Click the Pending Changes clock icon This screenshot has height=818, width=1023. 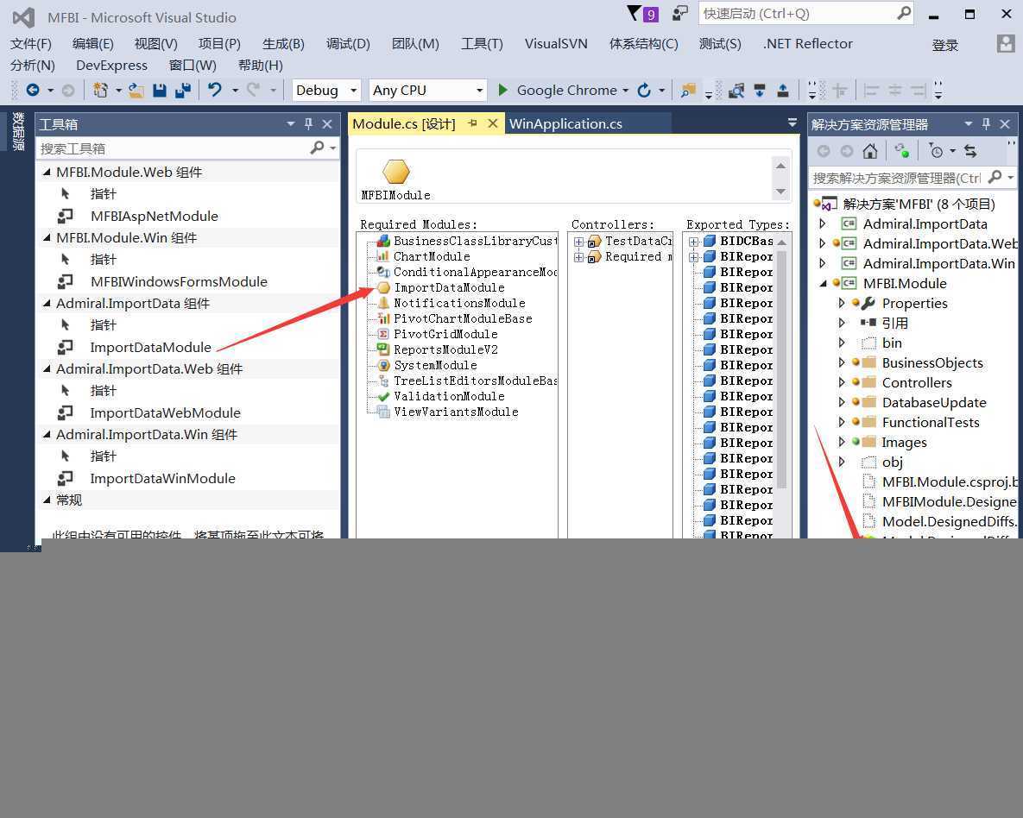936,151
